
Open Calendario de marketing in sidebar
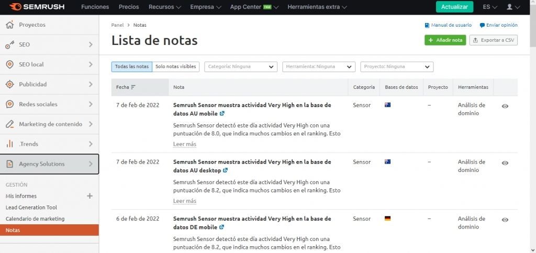click(35, 218)
